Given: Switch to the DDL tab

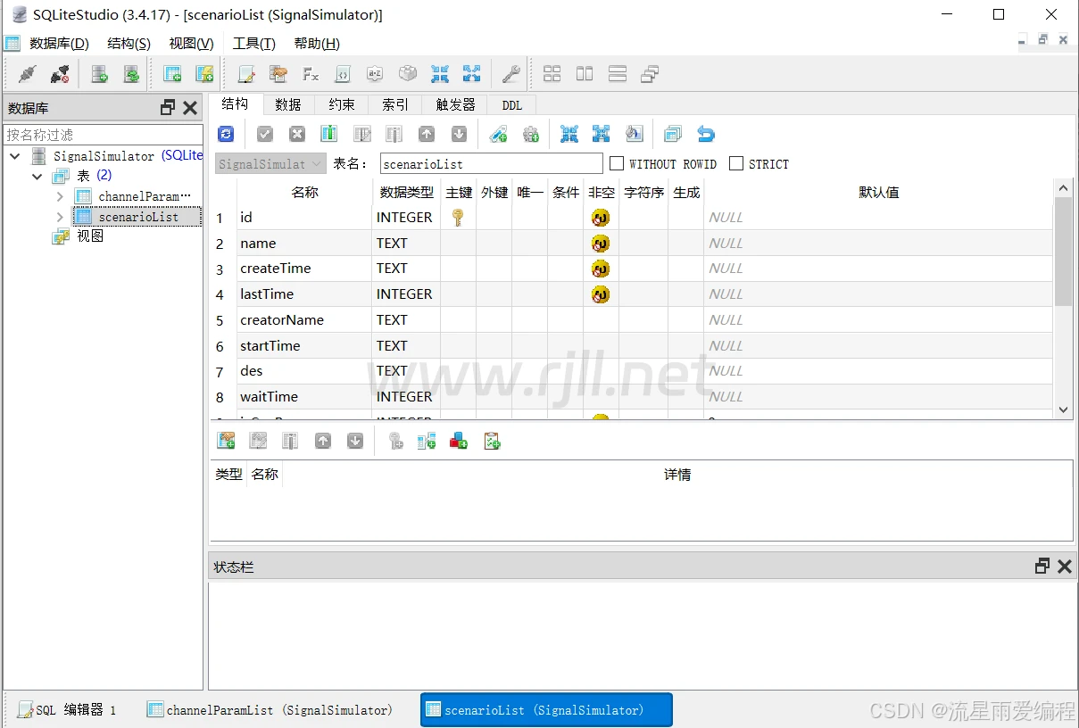Looking at the screenshot, I should (511, 105).
